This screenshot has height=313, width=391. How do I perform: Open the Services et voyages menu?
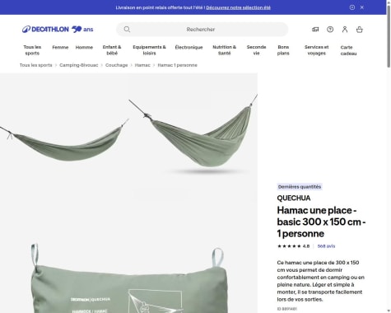pyautogui.click(x=316, y=50)
